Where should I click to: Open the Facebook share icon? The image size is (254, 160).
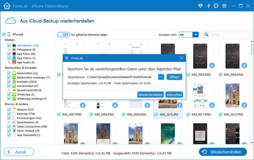(208, 6)
